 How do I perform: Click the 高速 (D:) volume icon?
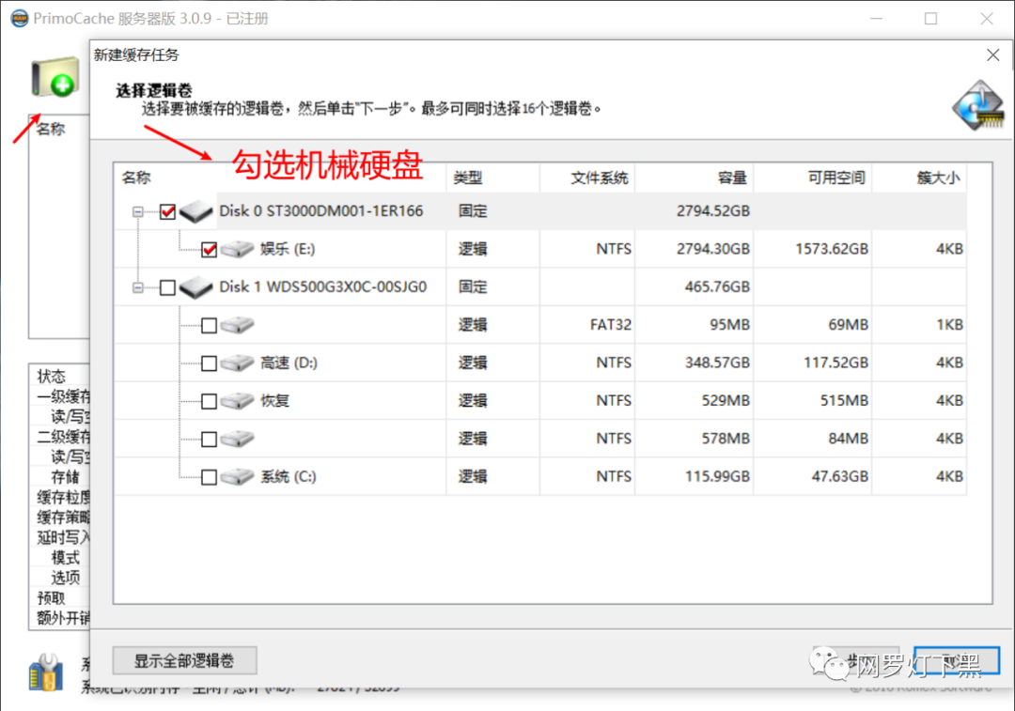(237, 363)
